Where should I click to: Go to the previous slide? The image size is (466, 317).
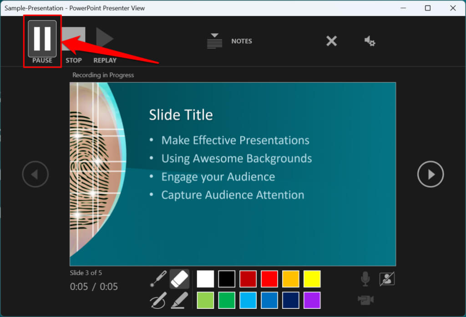(x=35, y=174)
